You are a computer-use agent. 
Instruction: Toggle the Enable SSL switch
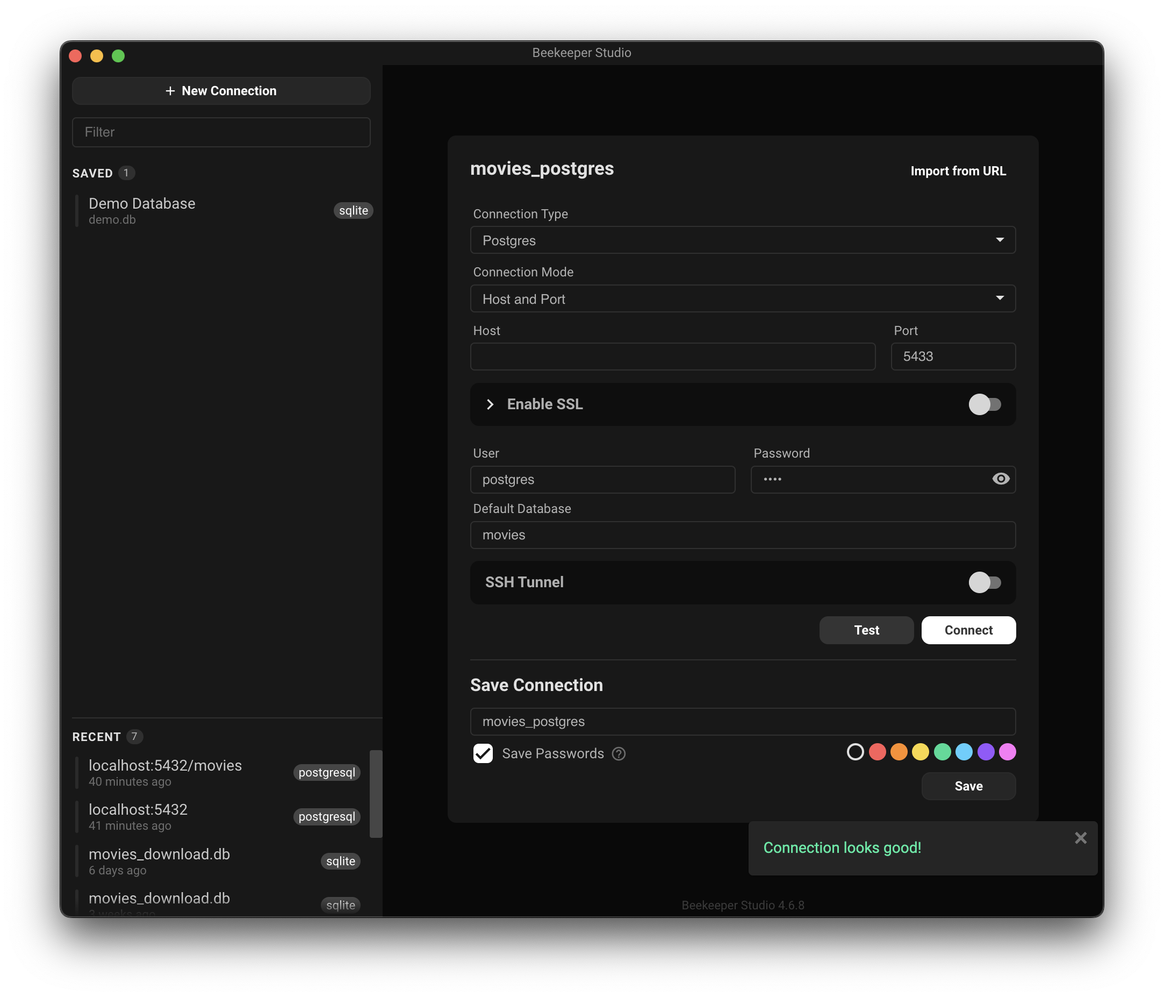pos(984,404)
